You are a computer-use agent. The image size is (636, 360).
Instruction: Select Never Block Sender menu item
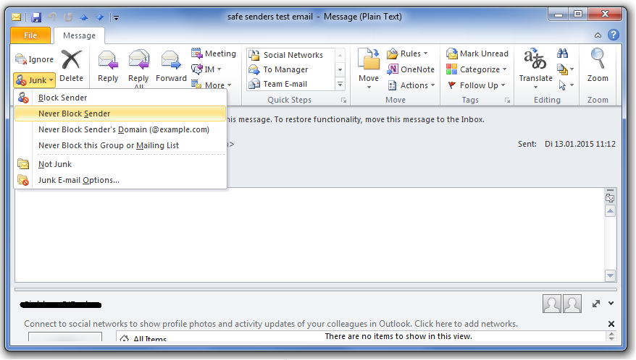75,113
